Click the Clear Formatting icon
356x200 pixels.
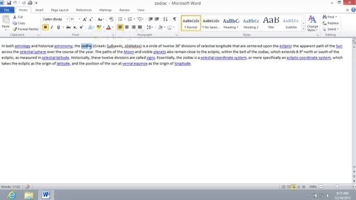[x=111, y=19]
